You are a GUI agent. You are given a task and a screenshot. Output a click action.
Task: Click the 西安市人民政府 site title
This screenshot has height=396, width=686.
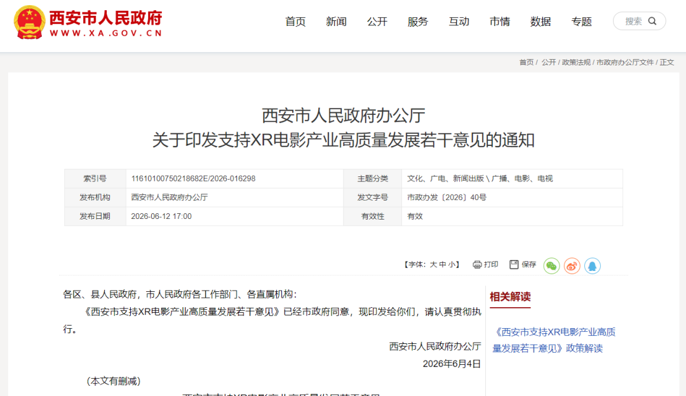pos(105,18)
